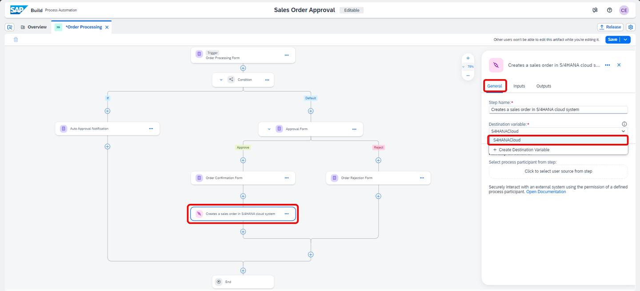
Task: Collapse the Approval Form step chevron
Action: coord(269,129)
